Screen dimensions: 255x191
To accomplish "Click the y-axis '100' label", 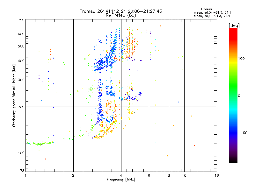I will [21, 153].
